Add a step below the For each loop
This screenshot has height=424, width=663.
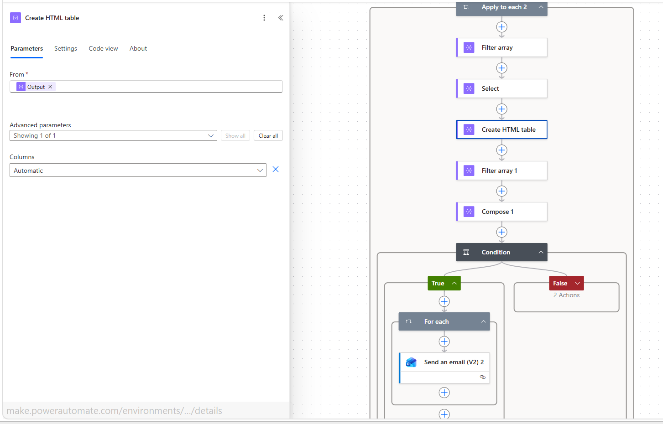point(444,414)
